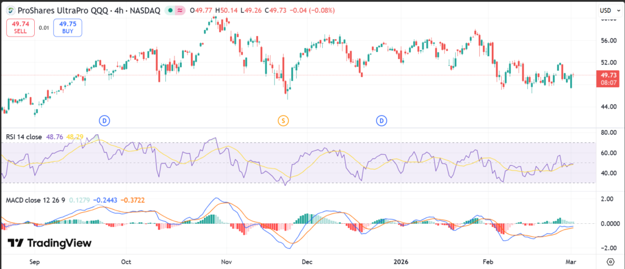Click the open value O49.77
Viewport: 625px width, 269px height.
point(201,11)
